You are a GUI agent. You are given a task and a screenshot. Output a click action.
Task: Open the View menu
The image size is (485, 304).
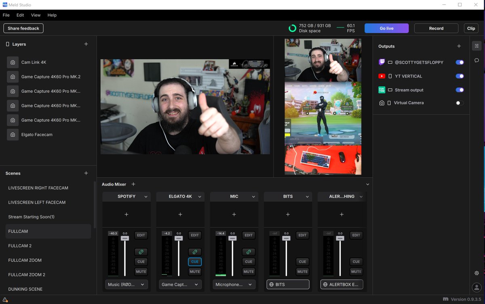pos(36,15)
